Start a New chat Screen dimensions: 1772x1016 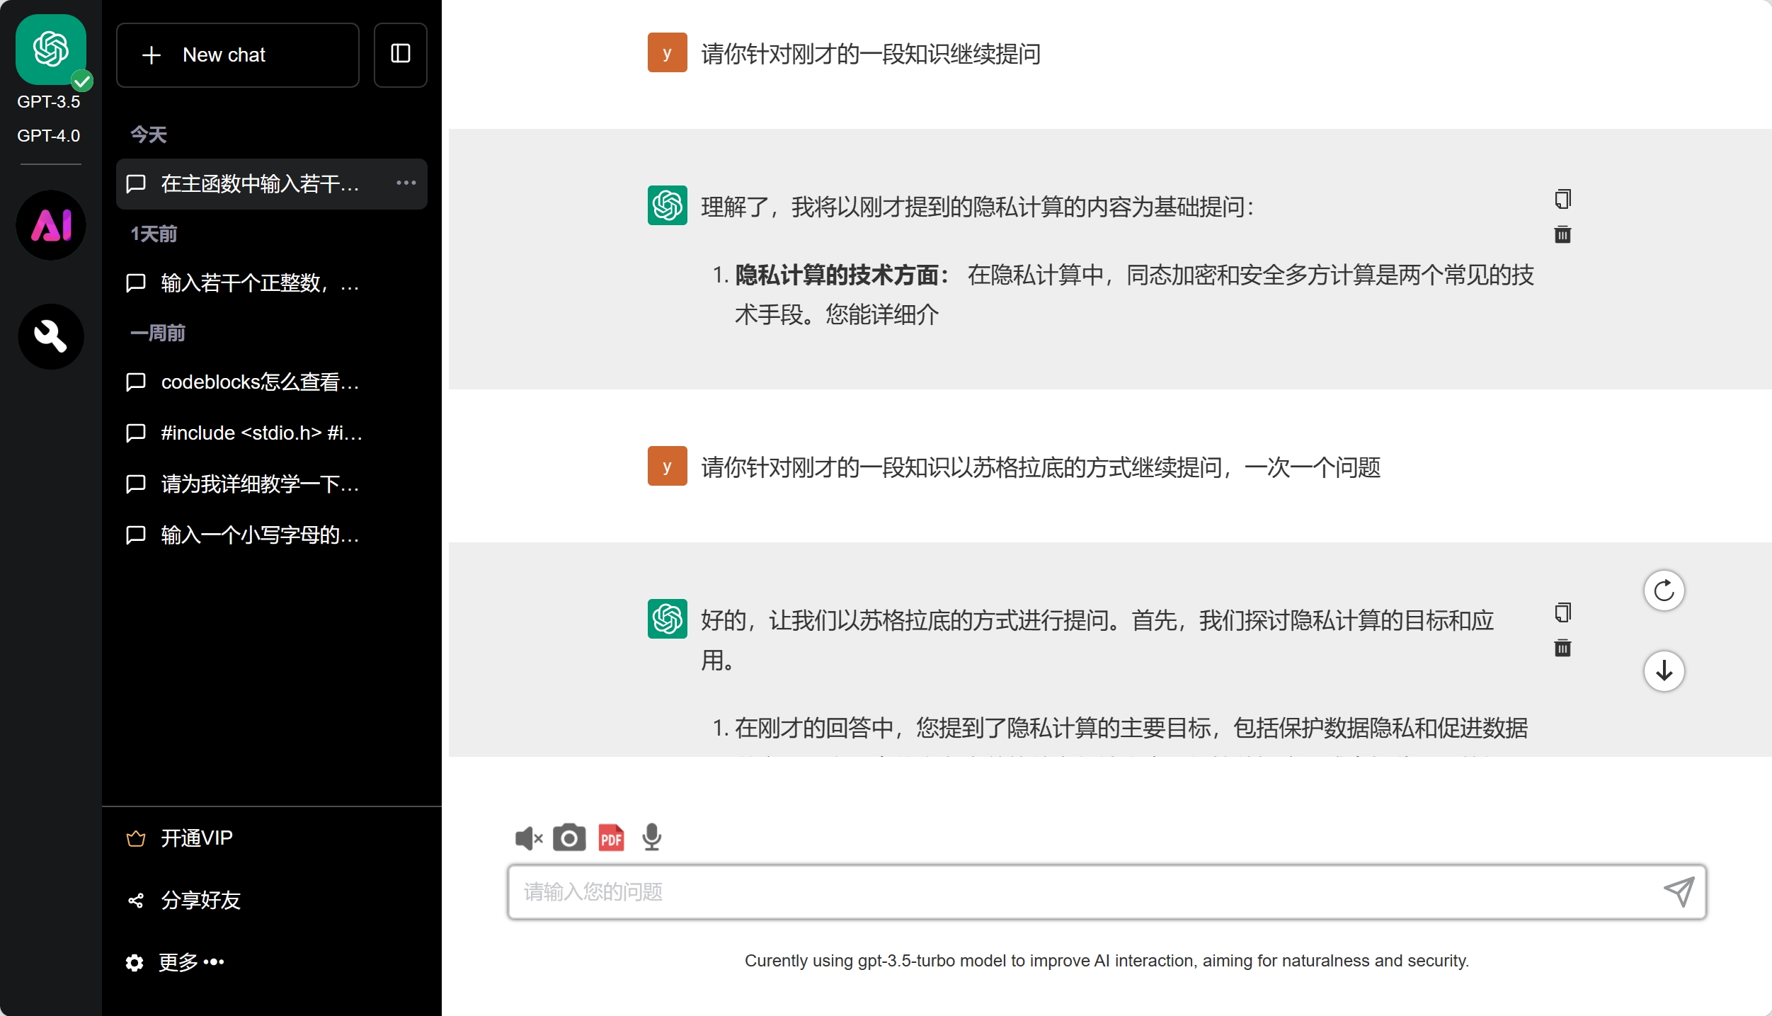[238, 55]
